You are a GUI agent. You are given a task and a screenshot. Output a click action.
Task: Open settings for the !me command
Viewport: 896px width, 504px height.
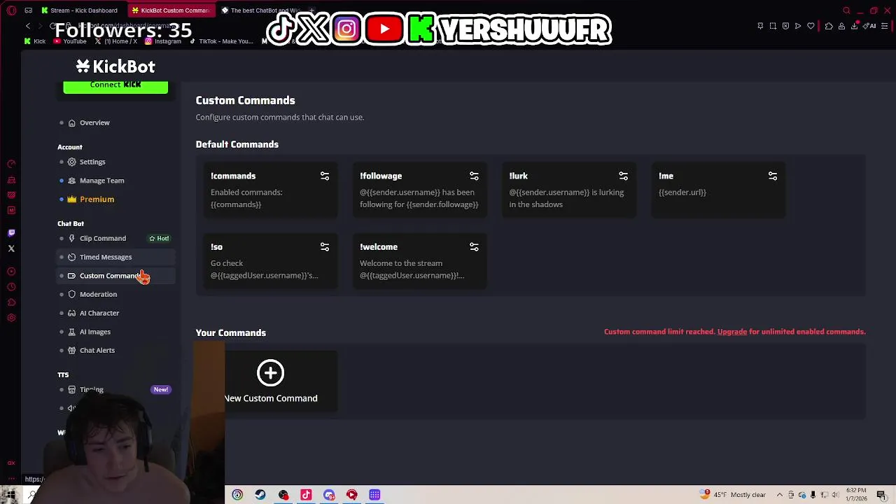click(x=773, y=176)
